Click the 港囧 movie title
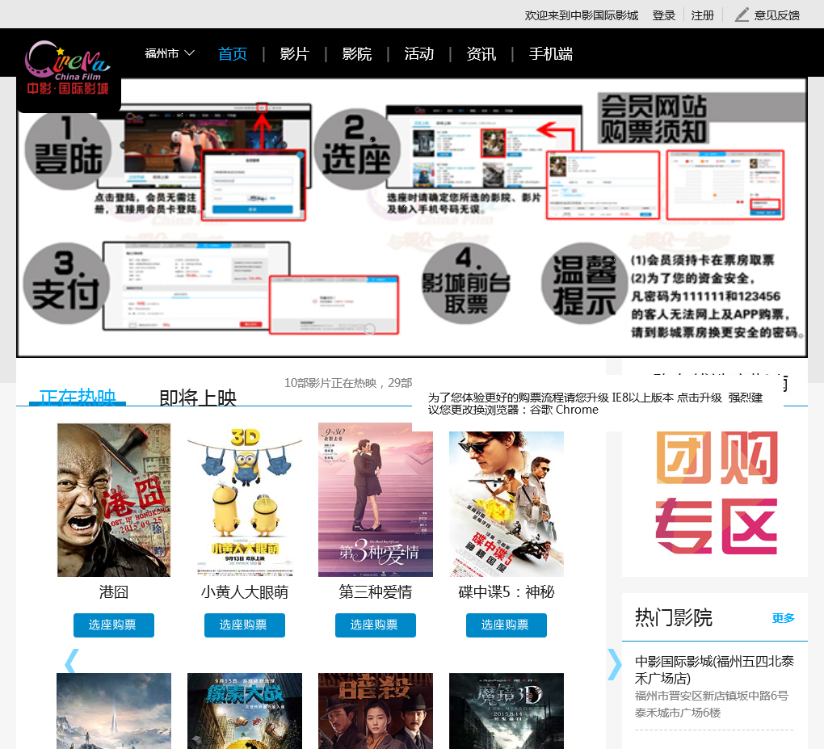 (114, 591)
